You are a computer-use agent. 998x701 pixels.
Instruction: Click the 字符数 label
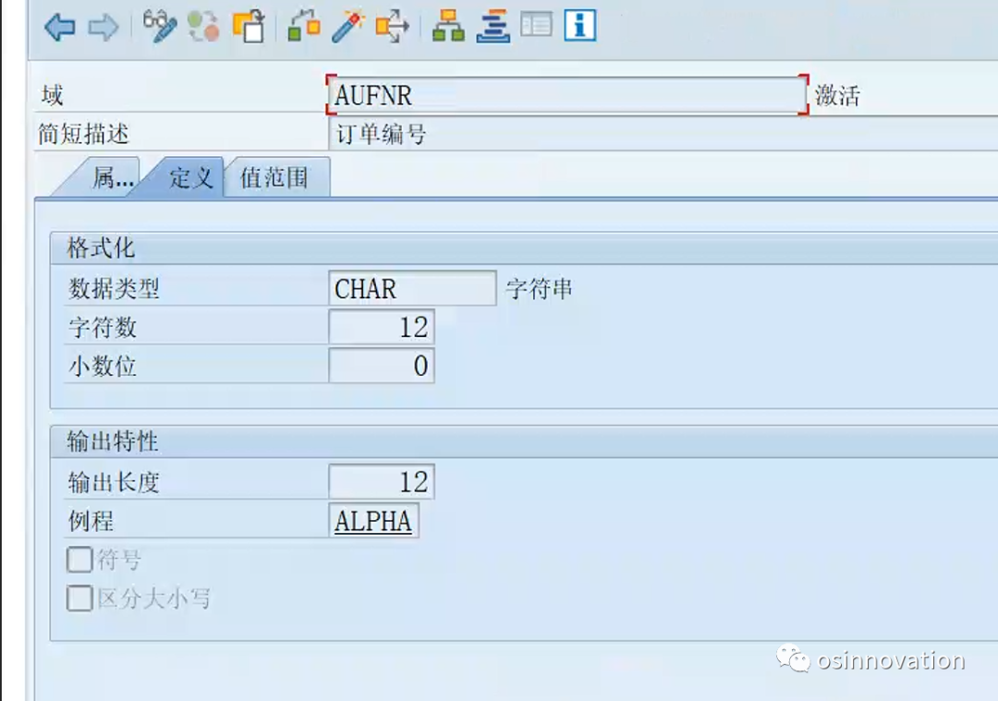tap(103, 328)
